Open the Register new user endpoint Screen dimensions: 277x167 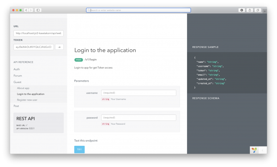click(x=27, y=100)
